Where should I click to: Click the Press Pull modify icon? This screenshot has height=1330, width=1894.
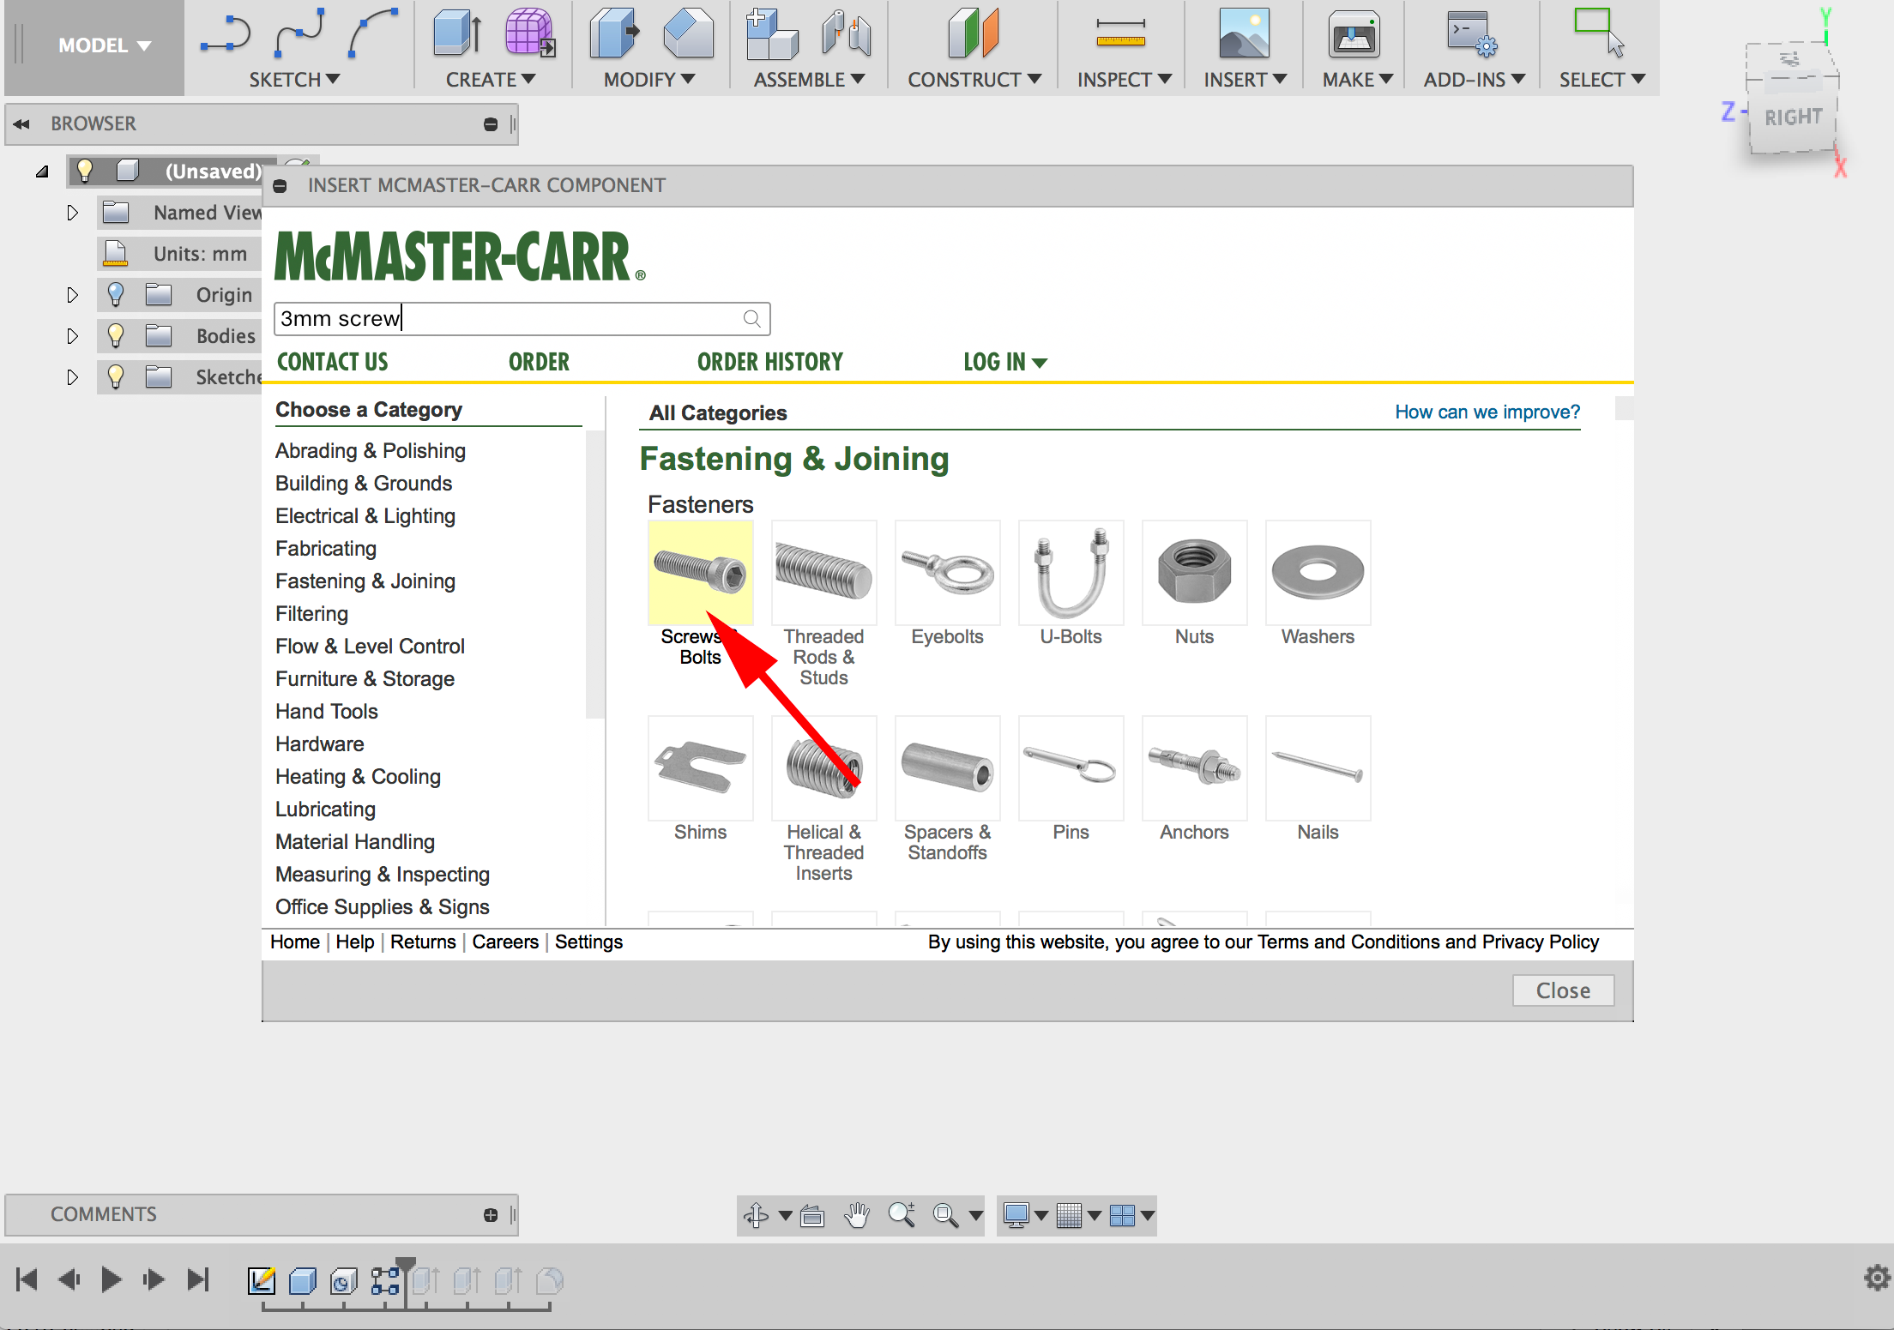pos(614,34)
